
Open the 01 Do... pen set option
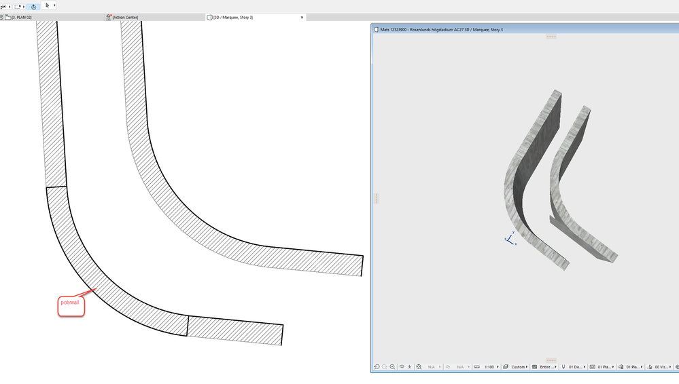pyautogui.click(x=577, y=367)
